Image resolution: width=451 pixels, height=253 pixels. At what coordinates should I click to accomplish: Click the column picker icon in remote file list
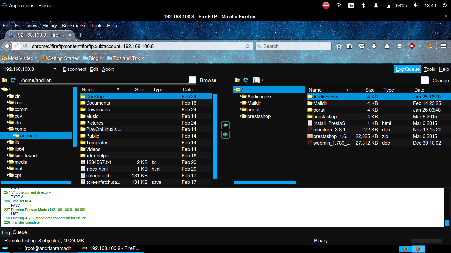point(447,90)
